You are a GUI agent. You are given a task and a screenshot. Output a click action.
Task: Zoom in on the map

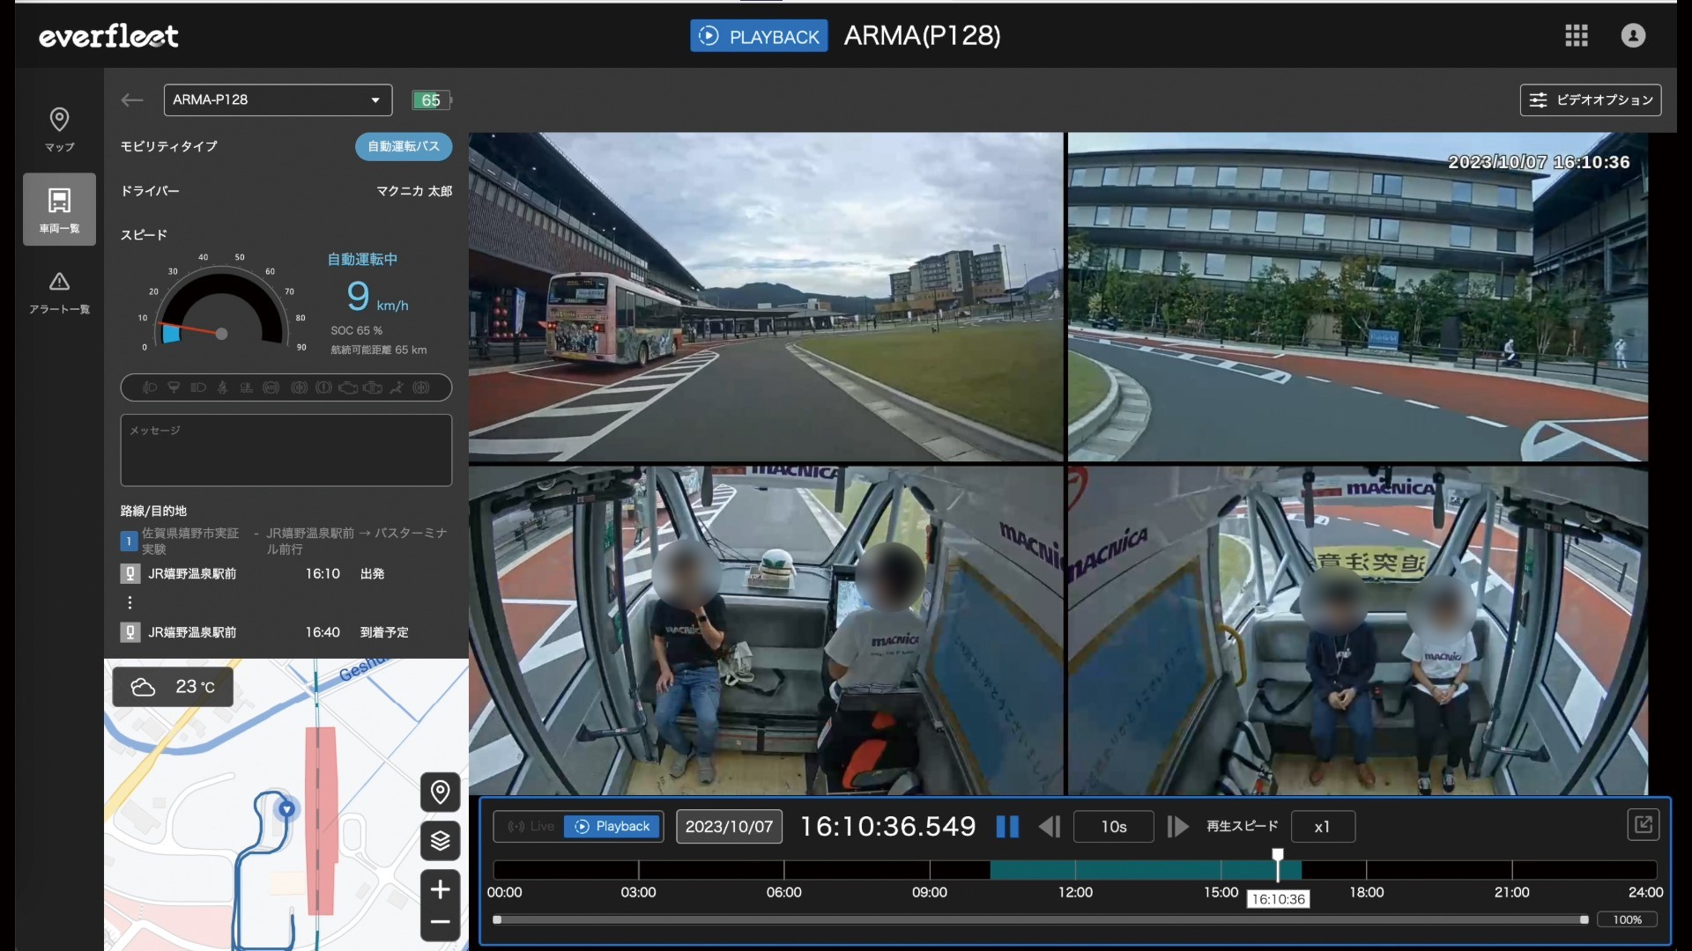pos(440,889)
